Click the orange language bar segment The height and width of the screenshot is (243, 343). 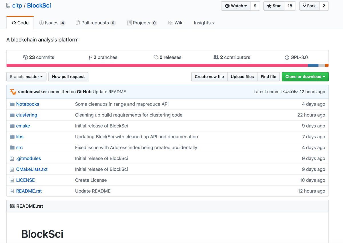point(327,65)
